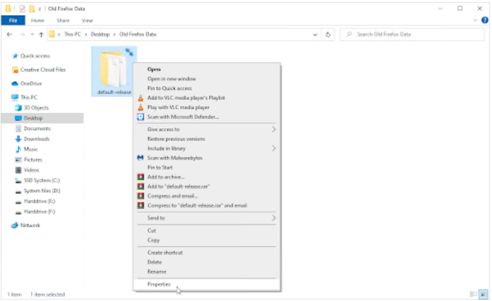Image resolution: width=492 pixels, height=301 pixels.
Task: Open the address bar history dropdown
Action: pyautogui.click(x=317, y=35)
